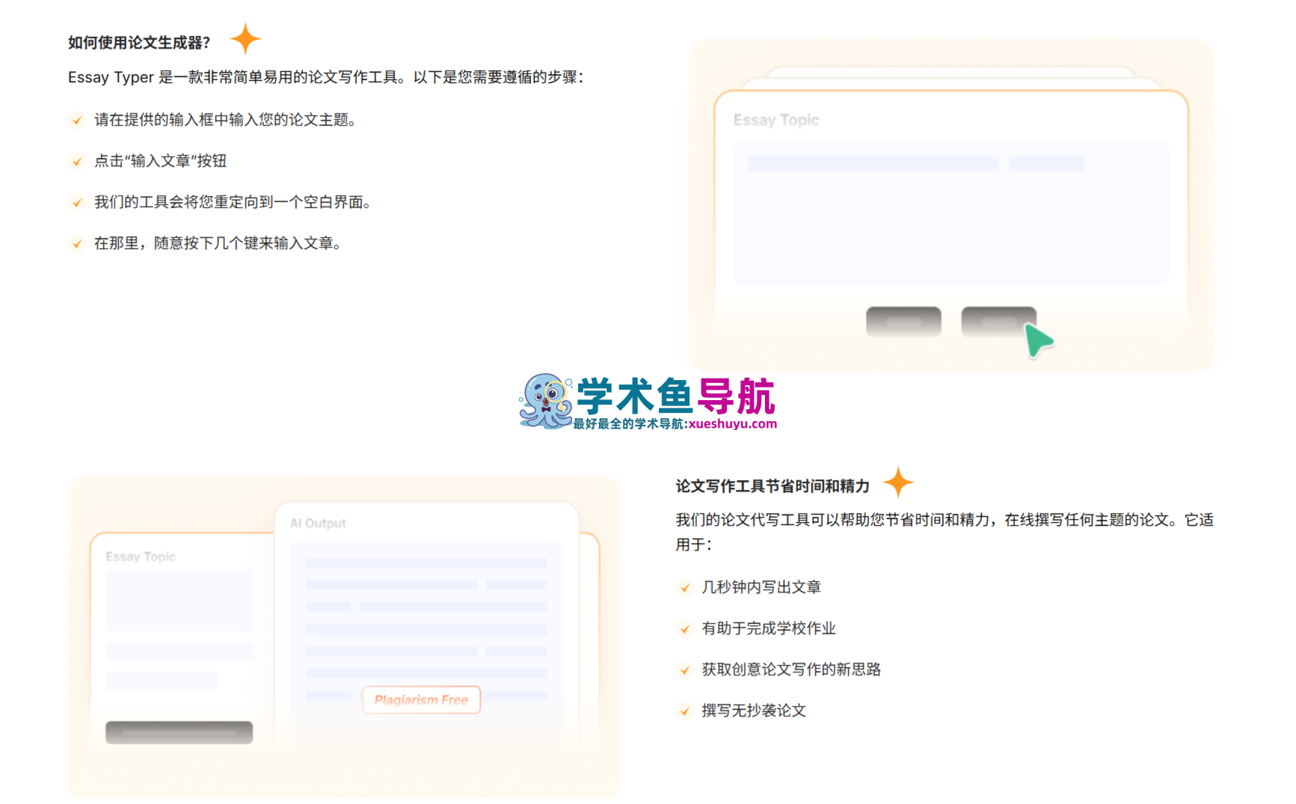Click the heading "论文写作工具节省时间和精力"
Screen dimensions: 1296x804
(x=773, y=486)
